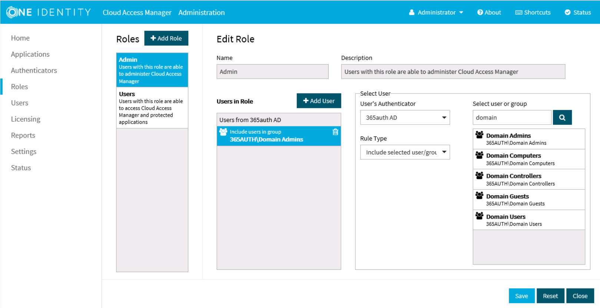
Task: Select the Admin role in list
Action: point(152,70)
